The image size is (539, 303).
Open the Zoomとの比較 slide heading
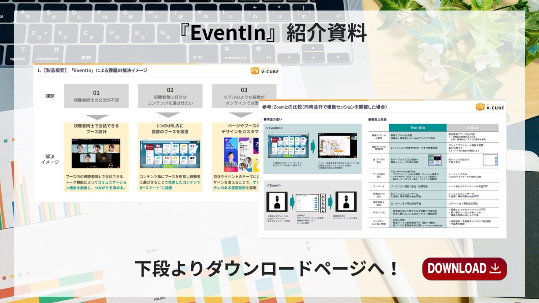pos(324,107)
